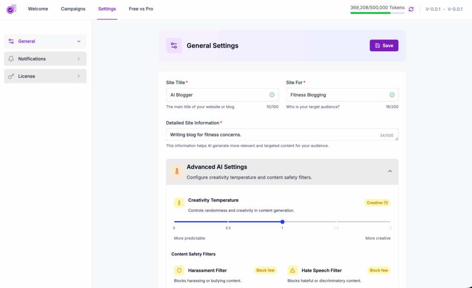
Task: Click the 'Creativity Temperature' title
Action: point(213,200)
